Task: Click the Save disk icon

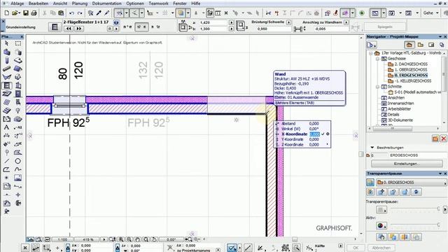Action: pyautogui.click(x=26, y=13)
